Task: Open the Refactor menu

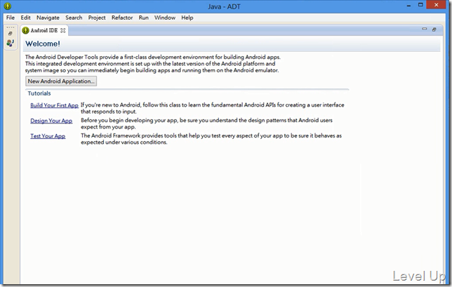Action: [122, 18]
